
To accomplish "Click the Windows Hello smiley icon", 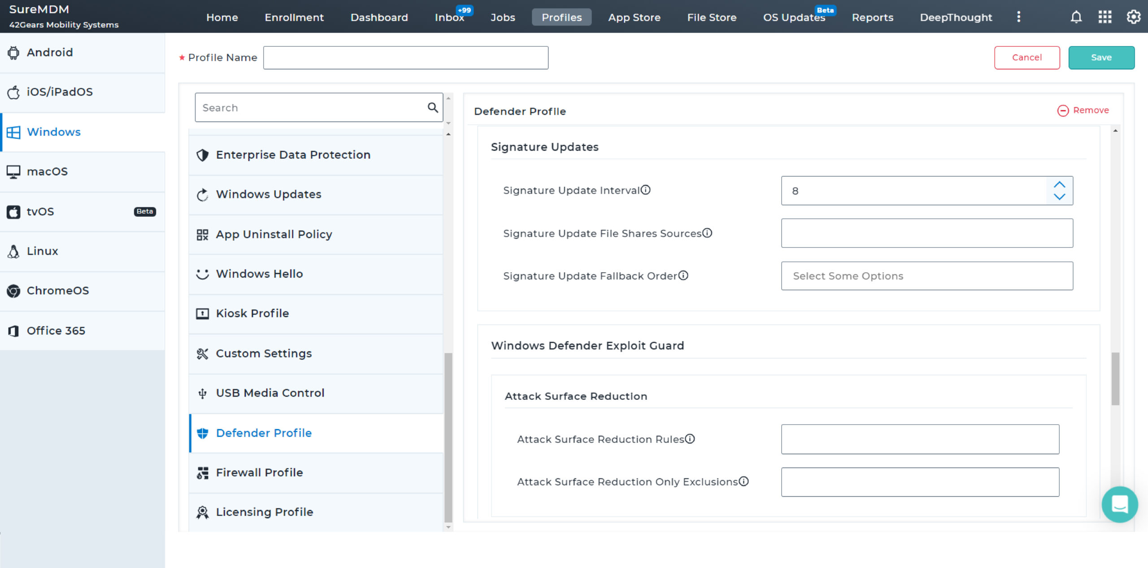I will (203, 274).
